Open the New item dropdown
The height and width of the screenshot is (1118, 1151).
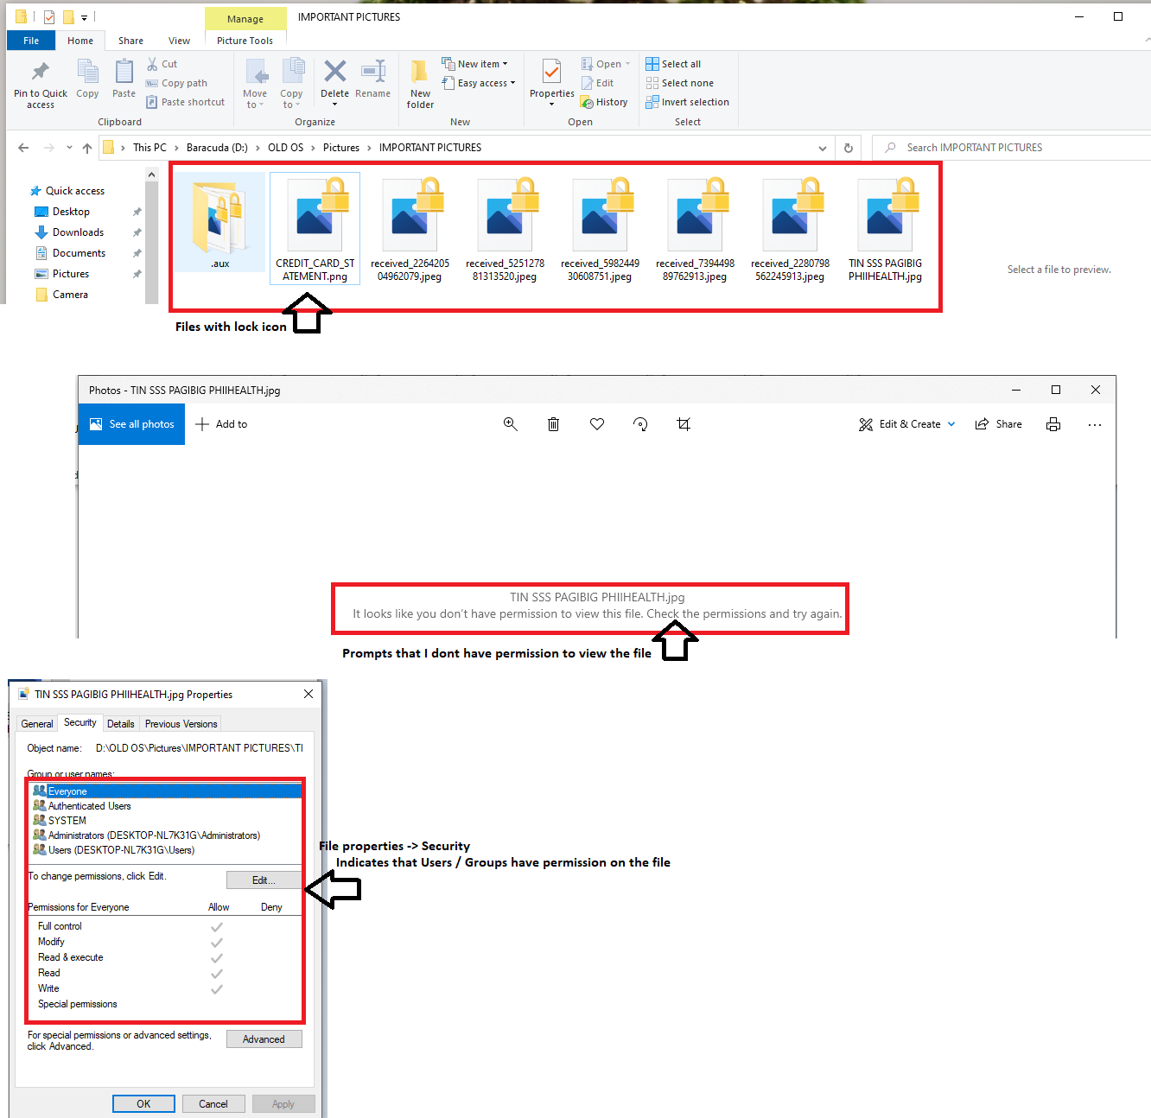pyautogui.click(x=474, y=64)
